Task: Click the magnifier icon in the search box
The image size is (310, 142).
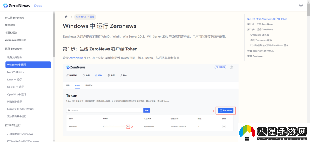Action: (x=69, y=110)
